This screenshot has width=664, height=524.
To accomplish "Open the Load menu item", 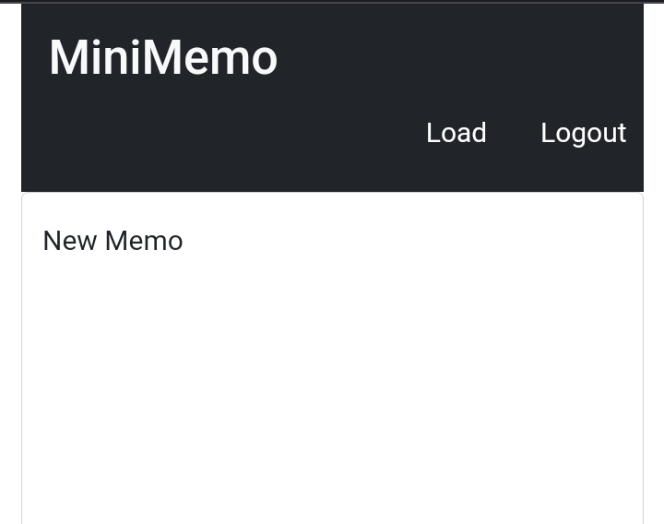I will pyautogui.click(x=456, y=133).
